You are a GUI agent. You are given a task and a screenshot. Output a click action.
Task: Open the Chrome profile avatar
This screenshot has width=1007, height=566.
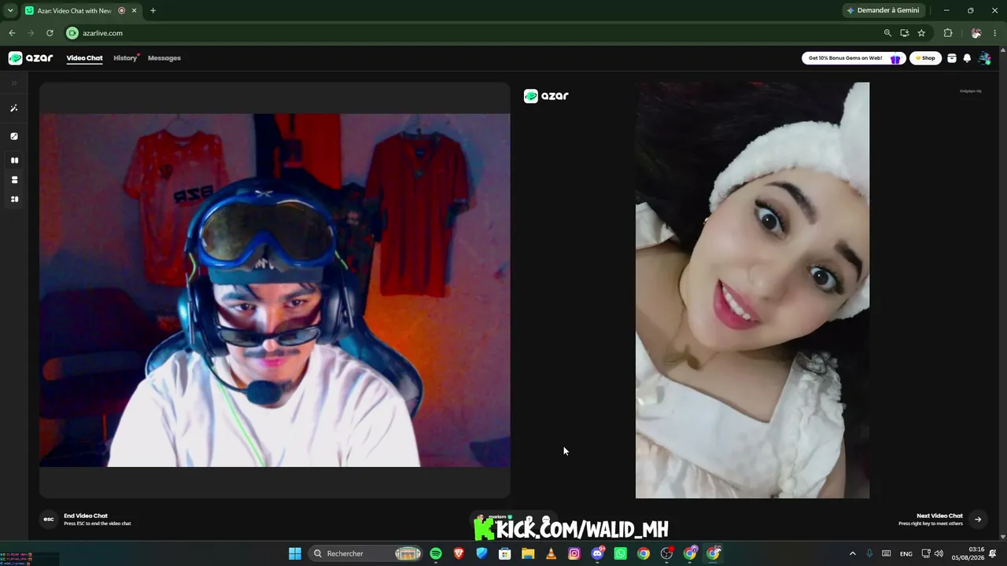pyautogui.click(x=976, y=33)
